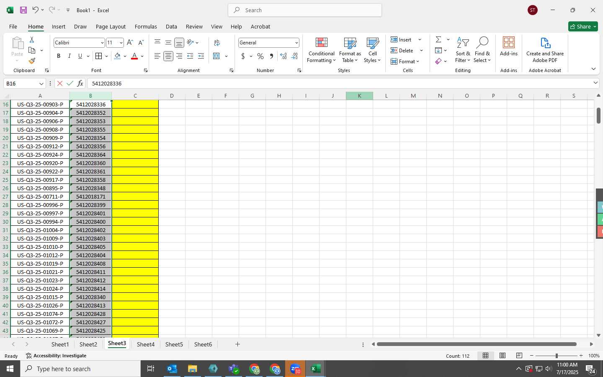The width and height of the screenshot is (603, 377).
Task: Click the Undo arrow icon
Action: [x=36, y=10]
